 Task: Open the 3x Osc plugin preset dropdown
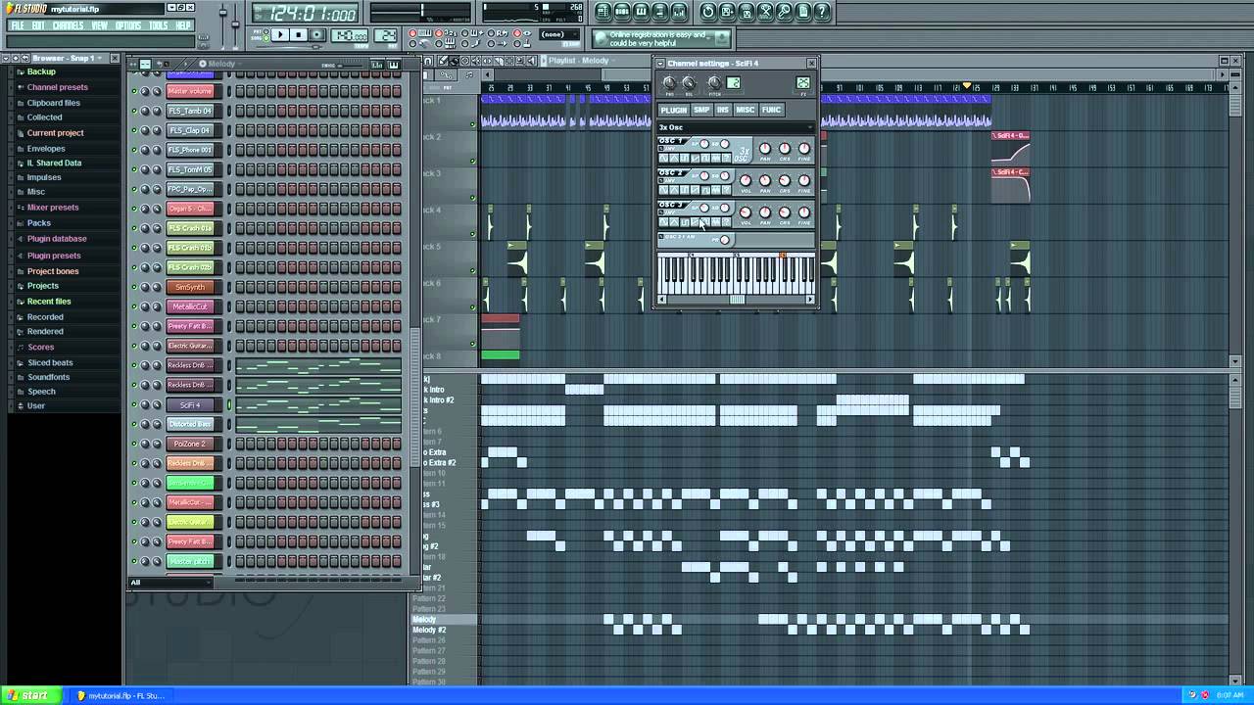click(x=736, y=127)
